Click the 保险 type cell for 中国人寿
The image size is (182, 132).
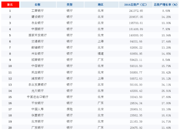pyautogui.click(x=69, y=109)
